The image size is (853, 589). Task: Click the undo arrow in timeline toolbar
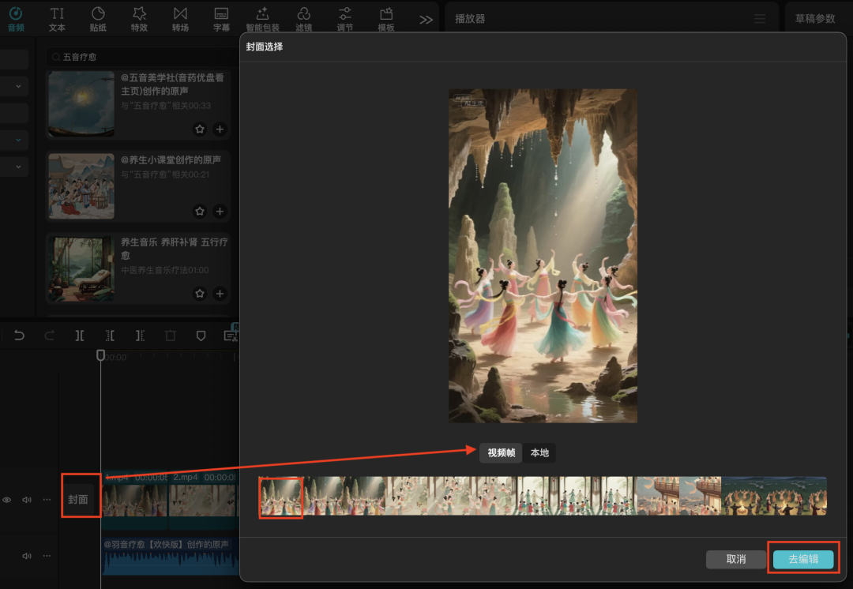[19, 336]
